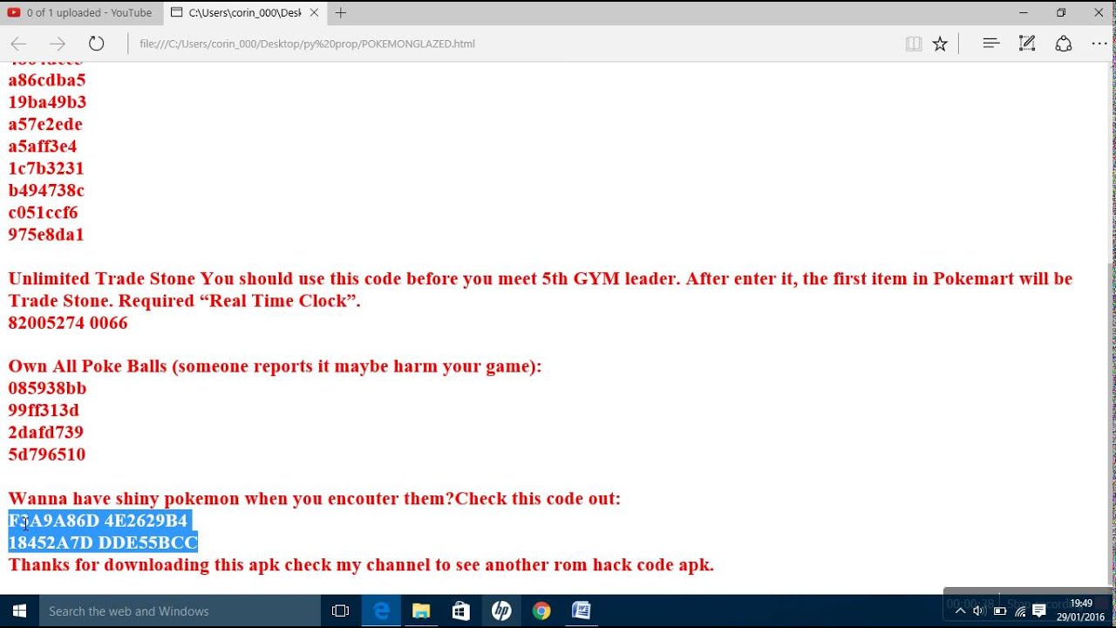The height and width of the screenshot is (628, 1116).
Task: Open File Explorer from taskbar
Action: point(421,611)
